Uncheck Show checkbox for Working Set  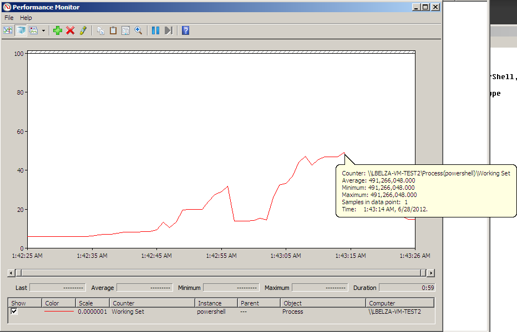(x=14, y=312)
